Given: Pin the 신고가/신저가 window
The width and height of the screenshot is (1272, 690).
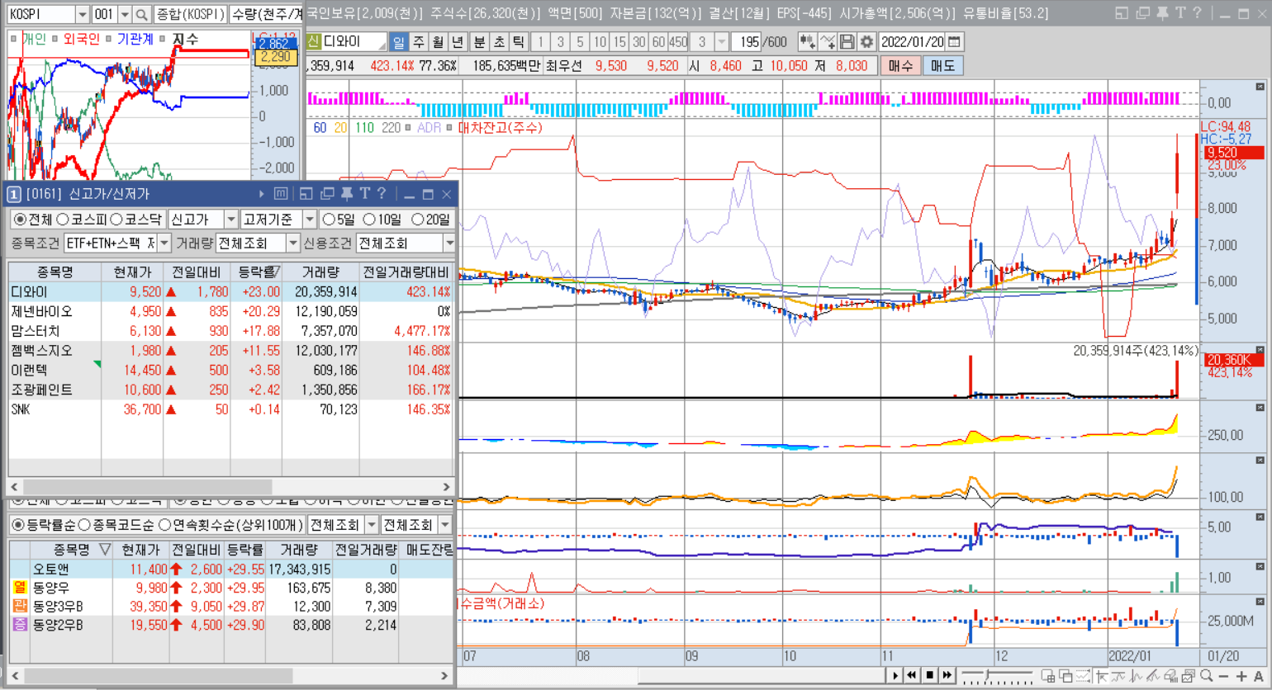Looking at the screenshot, I should tap(346, 194).
